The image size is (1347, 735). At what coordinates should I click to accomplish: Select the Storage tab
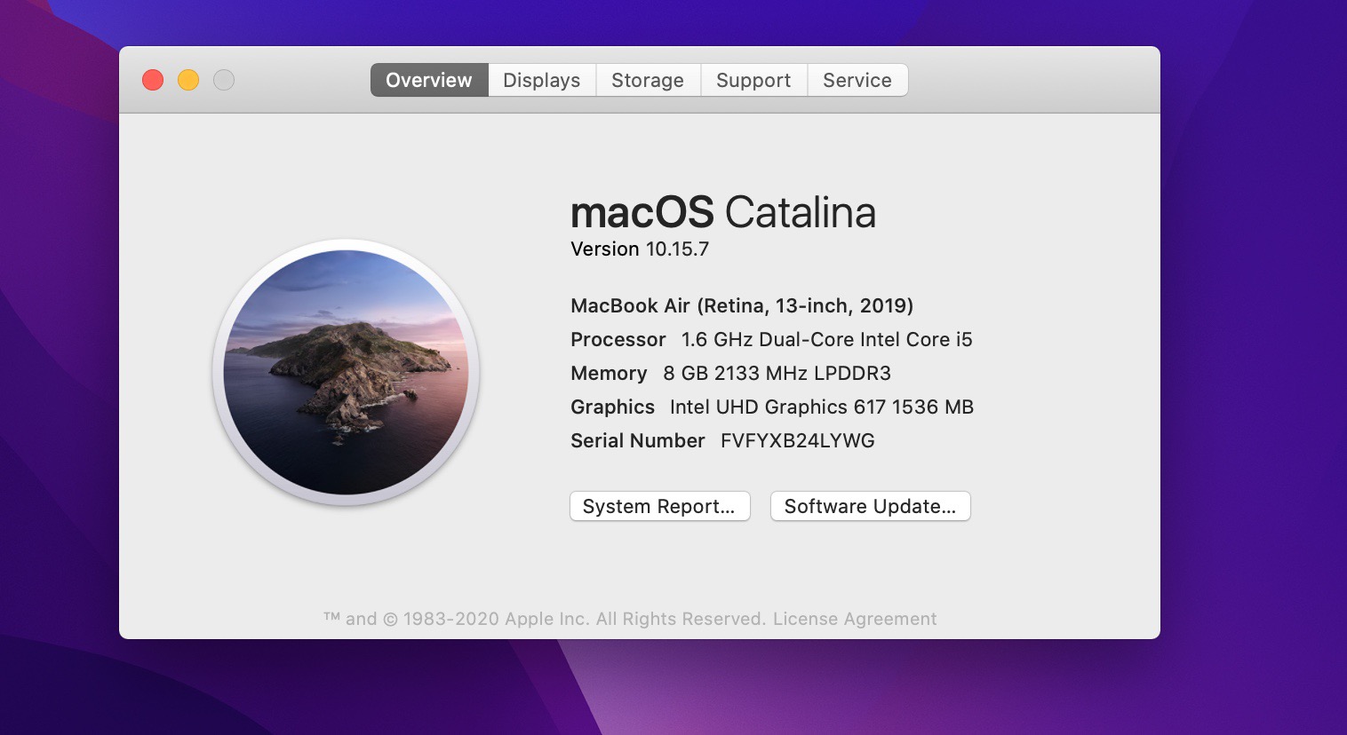coord(648,80)
